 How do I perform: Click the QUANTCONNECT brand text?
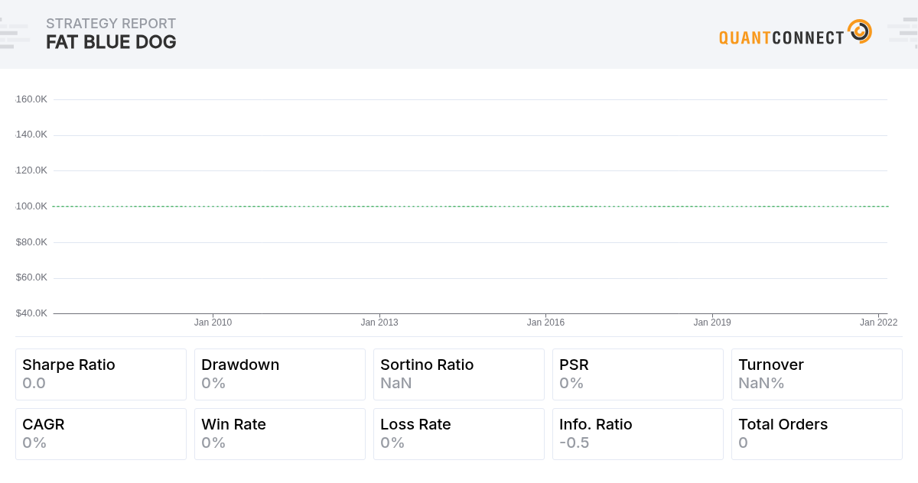(x=781, y=37)
